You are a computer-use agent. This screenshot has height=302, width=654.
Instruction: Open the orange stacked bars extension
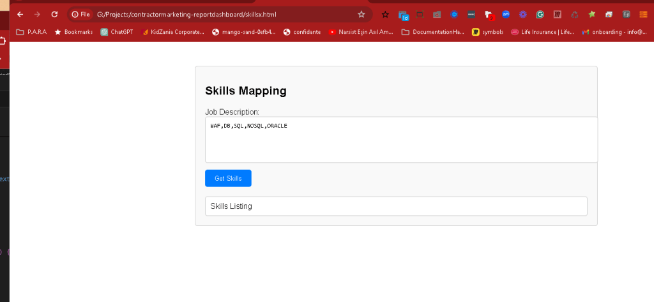pos(644,15)
